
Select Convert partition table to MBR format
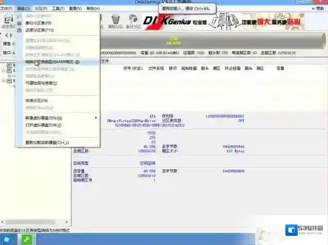click(52, 62)
